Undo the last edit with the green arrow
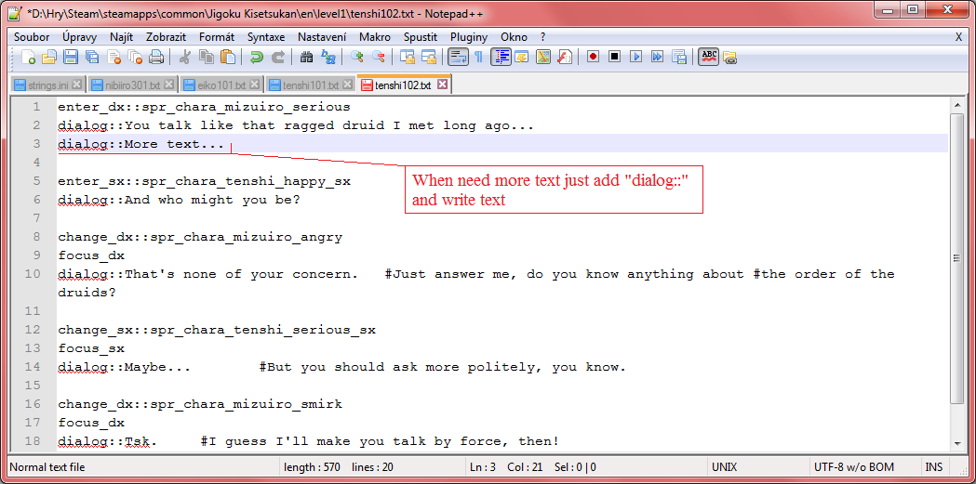The height and width of the screenshot is (484, 976). point(257,58)
